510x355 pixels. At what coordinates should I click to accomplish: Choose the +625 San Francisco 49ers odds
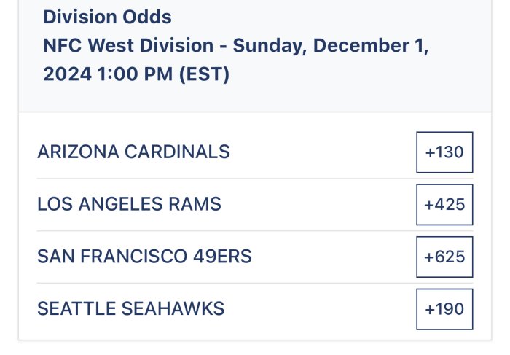(x=444, y=257)
